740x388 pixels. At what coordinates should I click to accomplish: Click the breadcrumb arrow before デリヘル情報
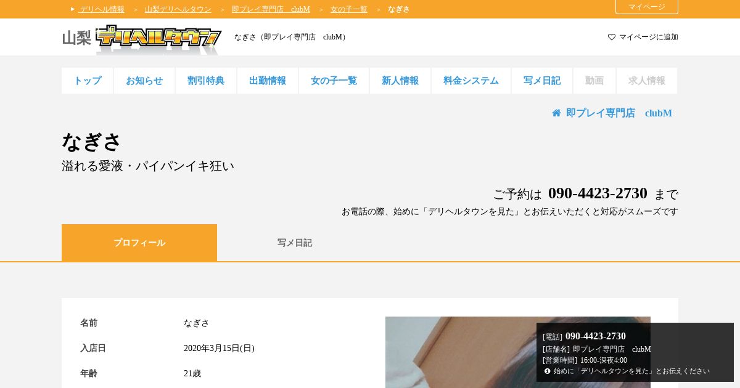pyautogui.click(x=73, y=9)
